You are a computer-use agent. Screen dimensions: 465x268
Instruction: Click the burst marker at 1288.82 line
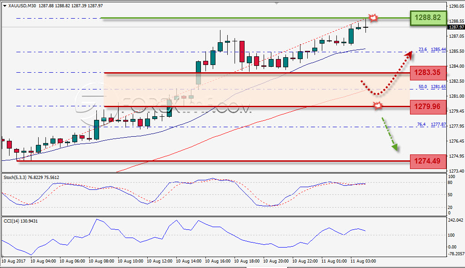pos(373,18)
